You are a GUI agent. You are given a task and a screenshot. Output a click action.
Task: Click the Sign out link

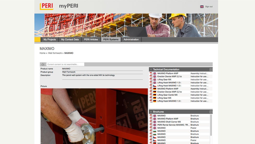point(209,7)
